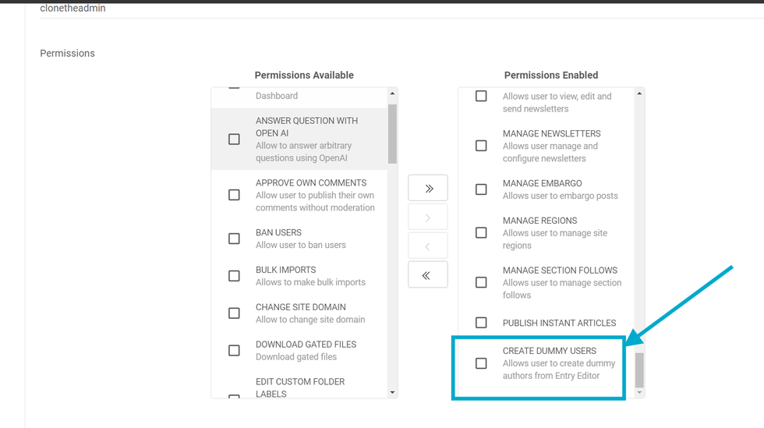Check the Answer Question With Open AI checkbox

pos(234,140)
